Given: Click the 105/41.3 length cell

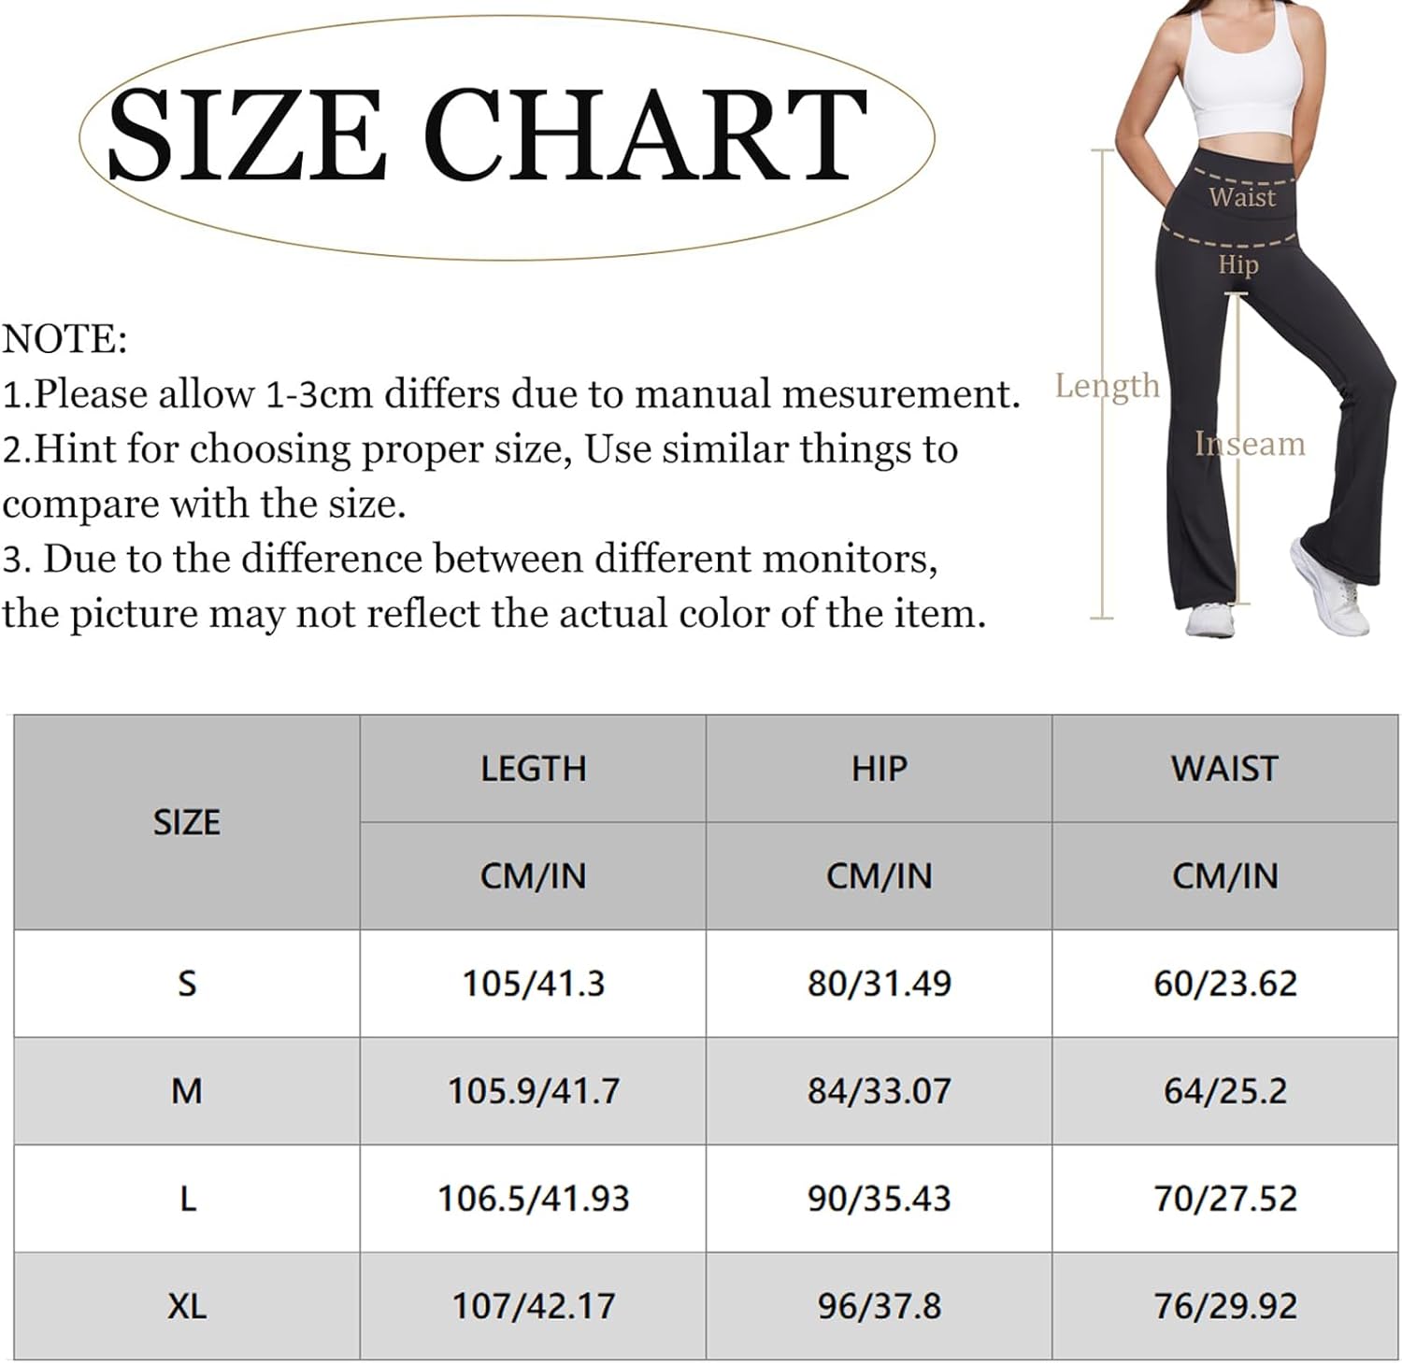Looking at the screenshot, I should tap(534, 984).
